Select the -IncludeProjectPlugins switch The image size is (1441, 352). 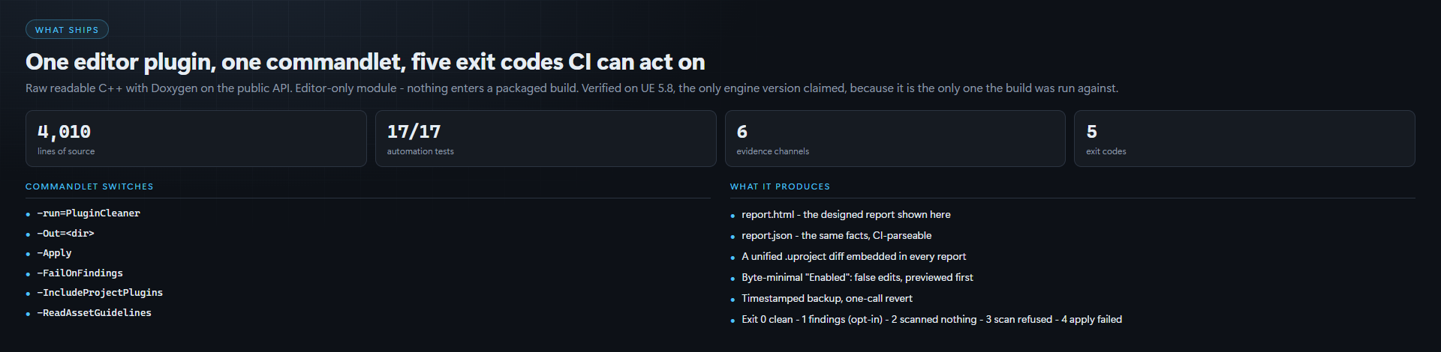tap(100, 293)
